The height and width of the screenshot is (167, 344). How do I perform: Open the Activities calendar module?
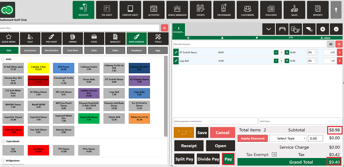coord(154,10)
